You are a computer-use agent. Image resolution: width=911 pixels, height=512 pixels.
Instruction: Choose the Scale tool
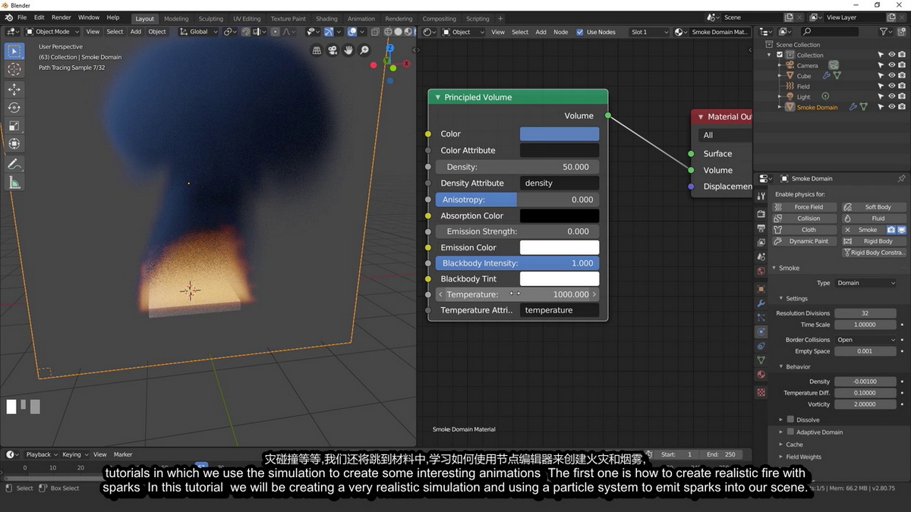[14, 126]
